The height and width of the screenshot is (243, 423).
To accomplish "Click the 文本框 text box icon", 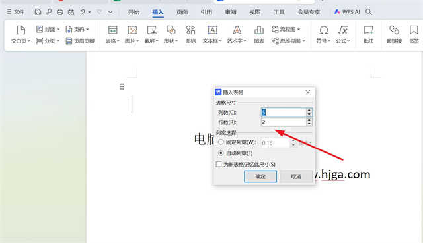I will coord(212,30).
